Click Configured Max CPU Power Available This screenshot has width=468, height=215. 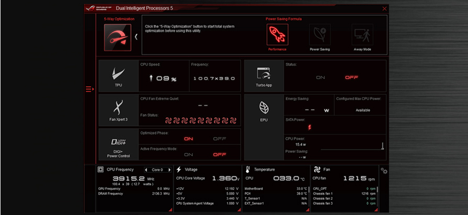(363, 110)
